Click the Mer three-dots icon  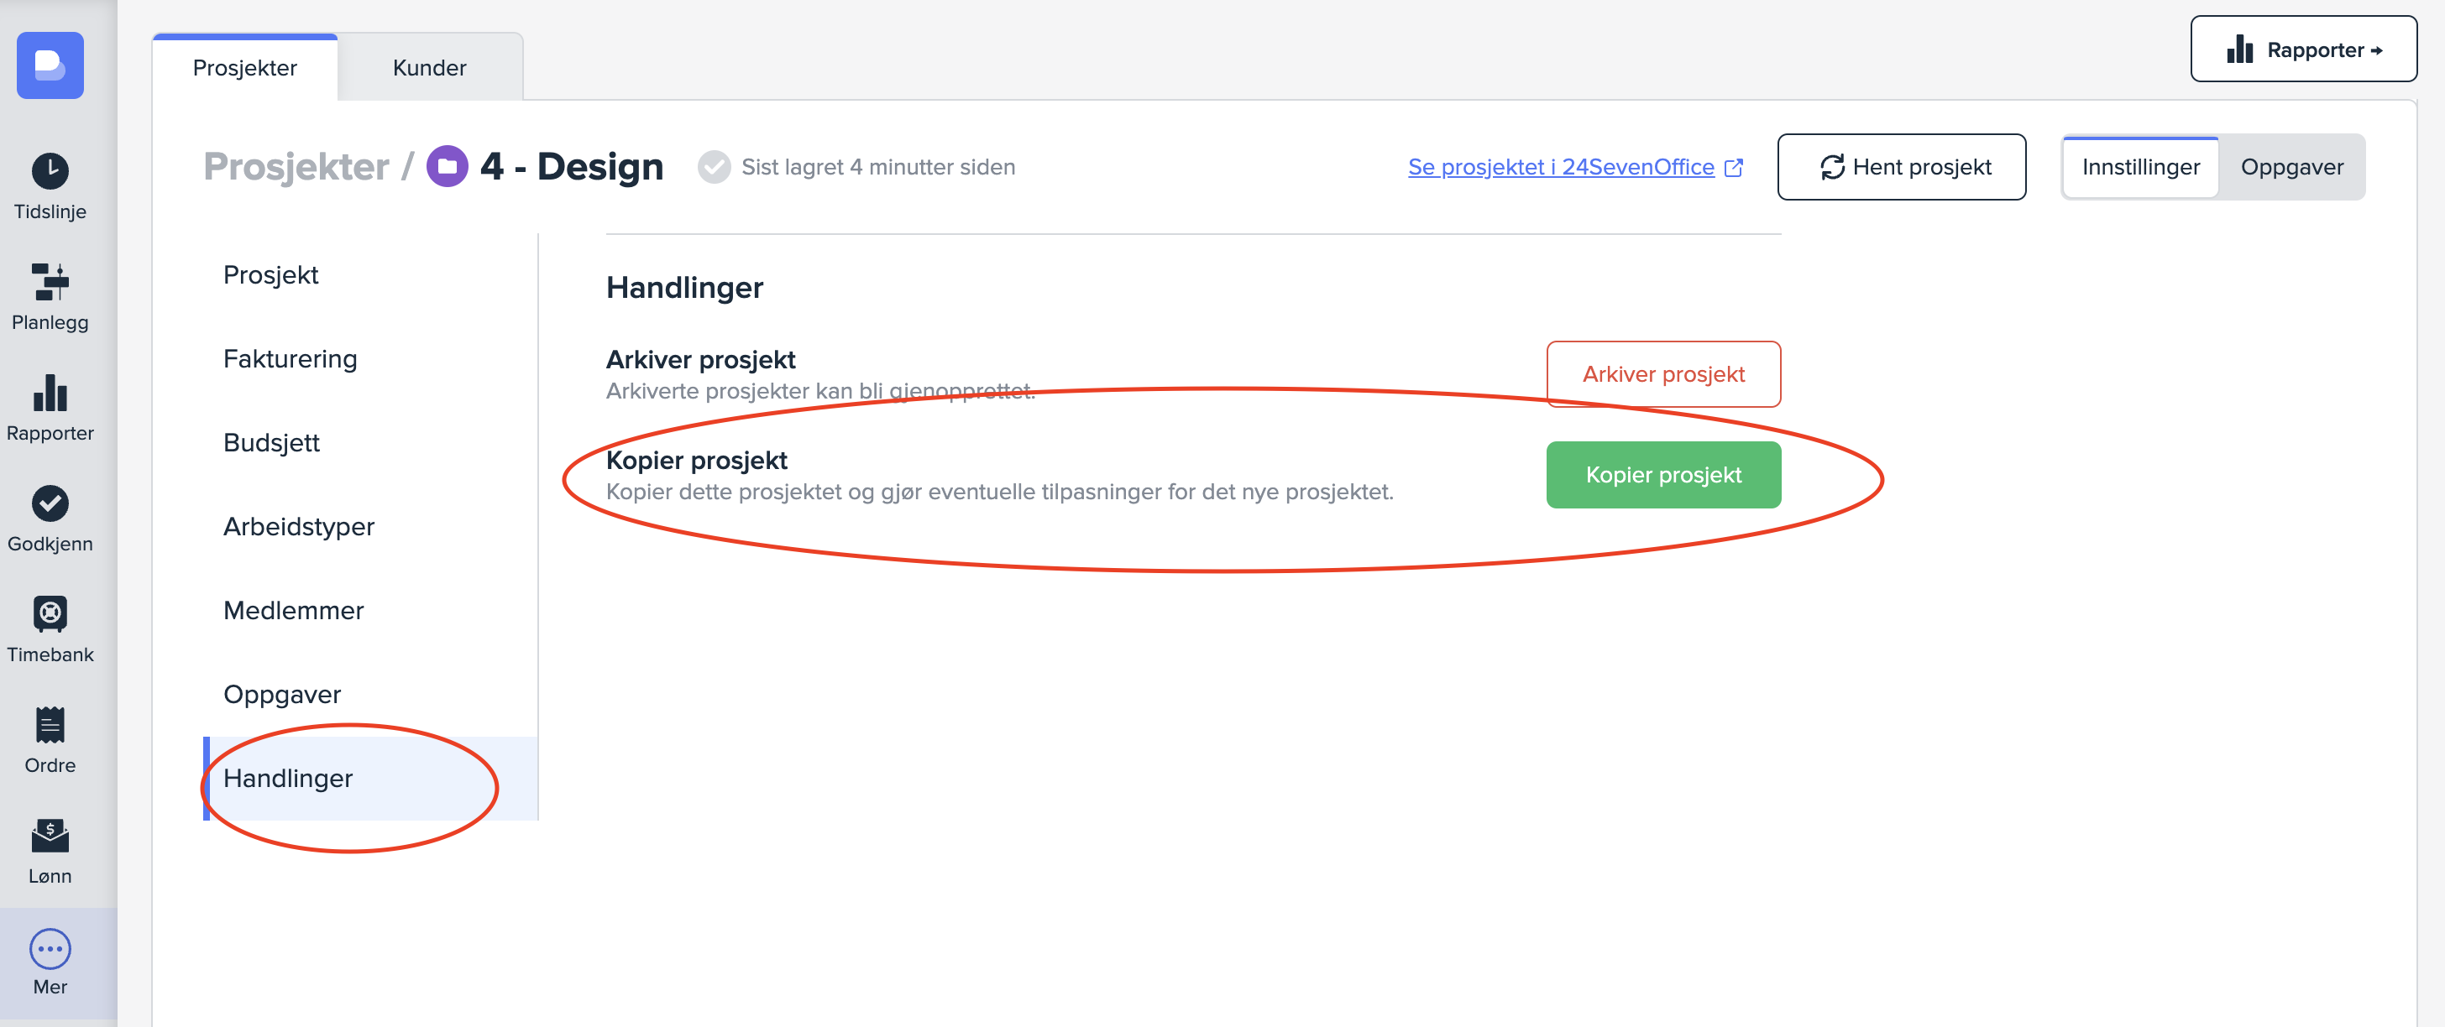pyautogui.click(x=50, y=947)
